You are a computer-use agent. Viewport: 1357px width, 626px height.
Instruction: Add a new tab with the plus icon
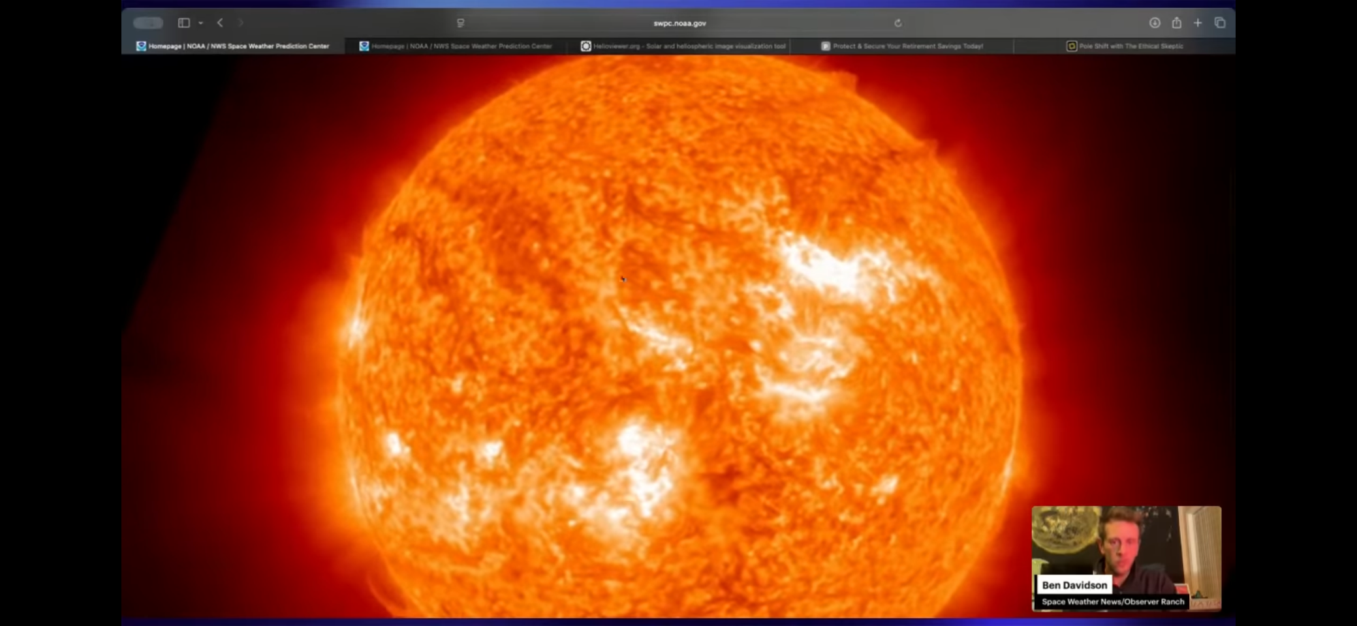point(1198,23)
